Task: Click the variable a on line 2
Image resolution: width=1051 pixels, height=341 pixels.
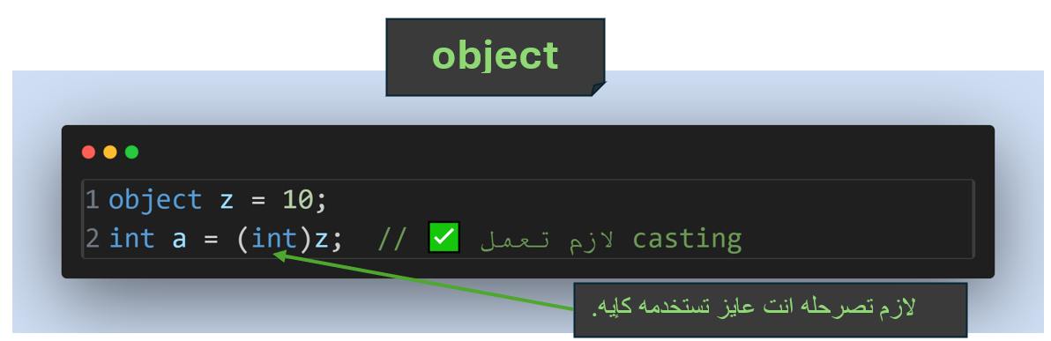Action: tap(179, 240)
